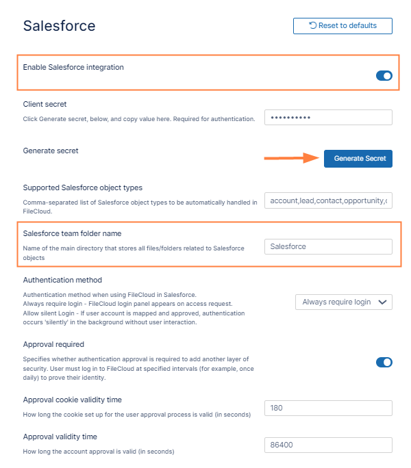Viewport: 411px width, 468px height.
Task: Toggle the Enable Salesforce integration switch
Action: click(x=384, y=75)
